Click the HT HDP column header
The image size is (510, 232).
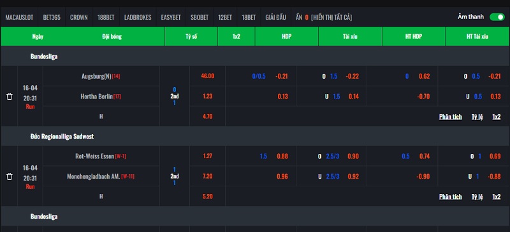[x=413, y=36]
